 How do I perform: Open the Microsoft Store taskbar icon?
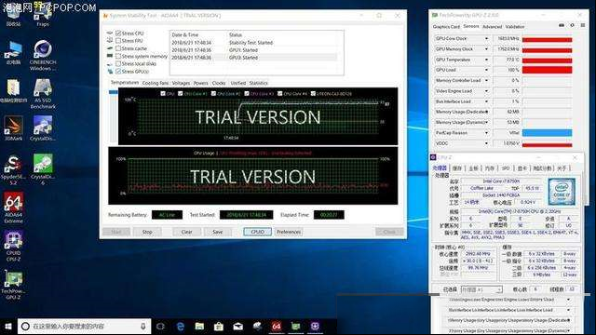(219, 327)
